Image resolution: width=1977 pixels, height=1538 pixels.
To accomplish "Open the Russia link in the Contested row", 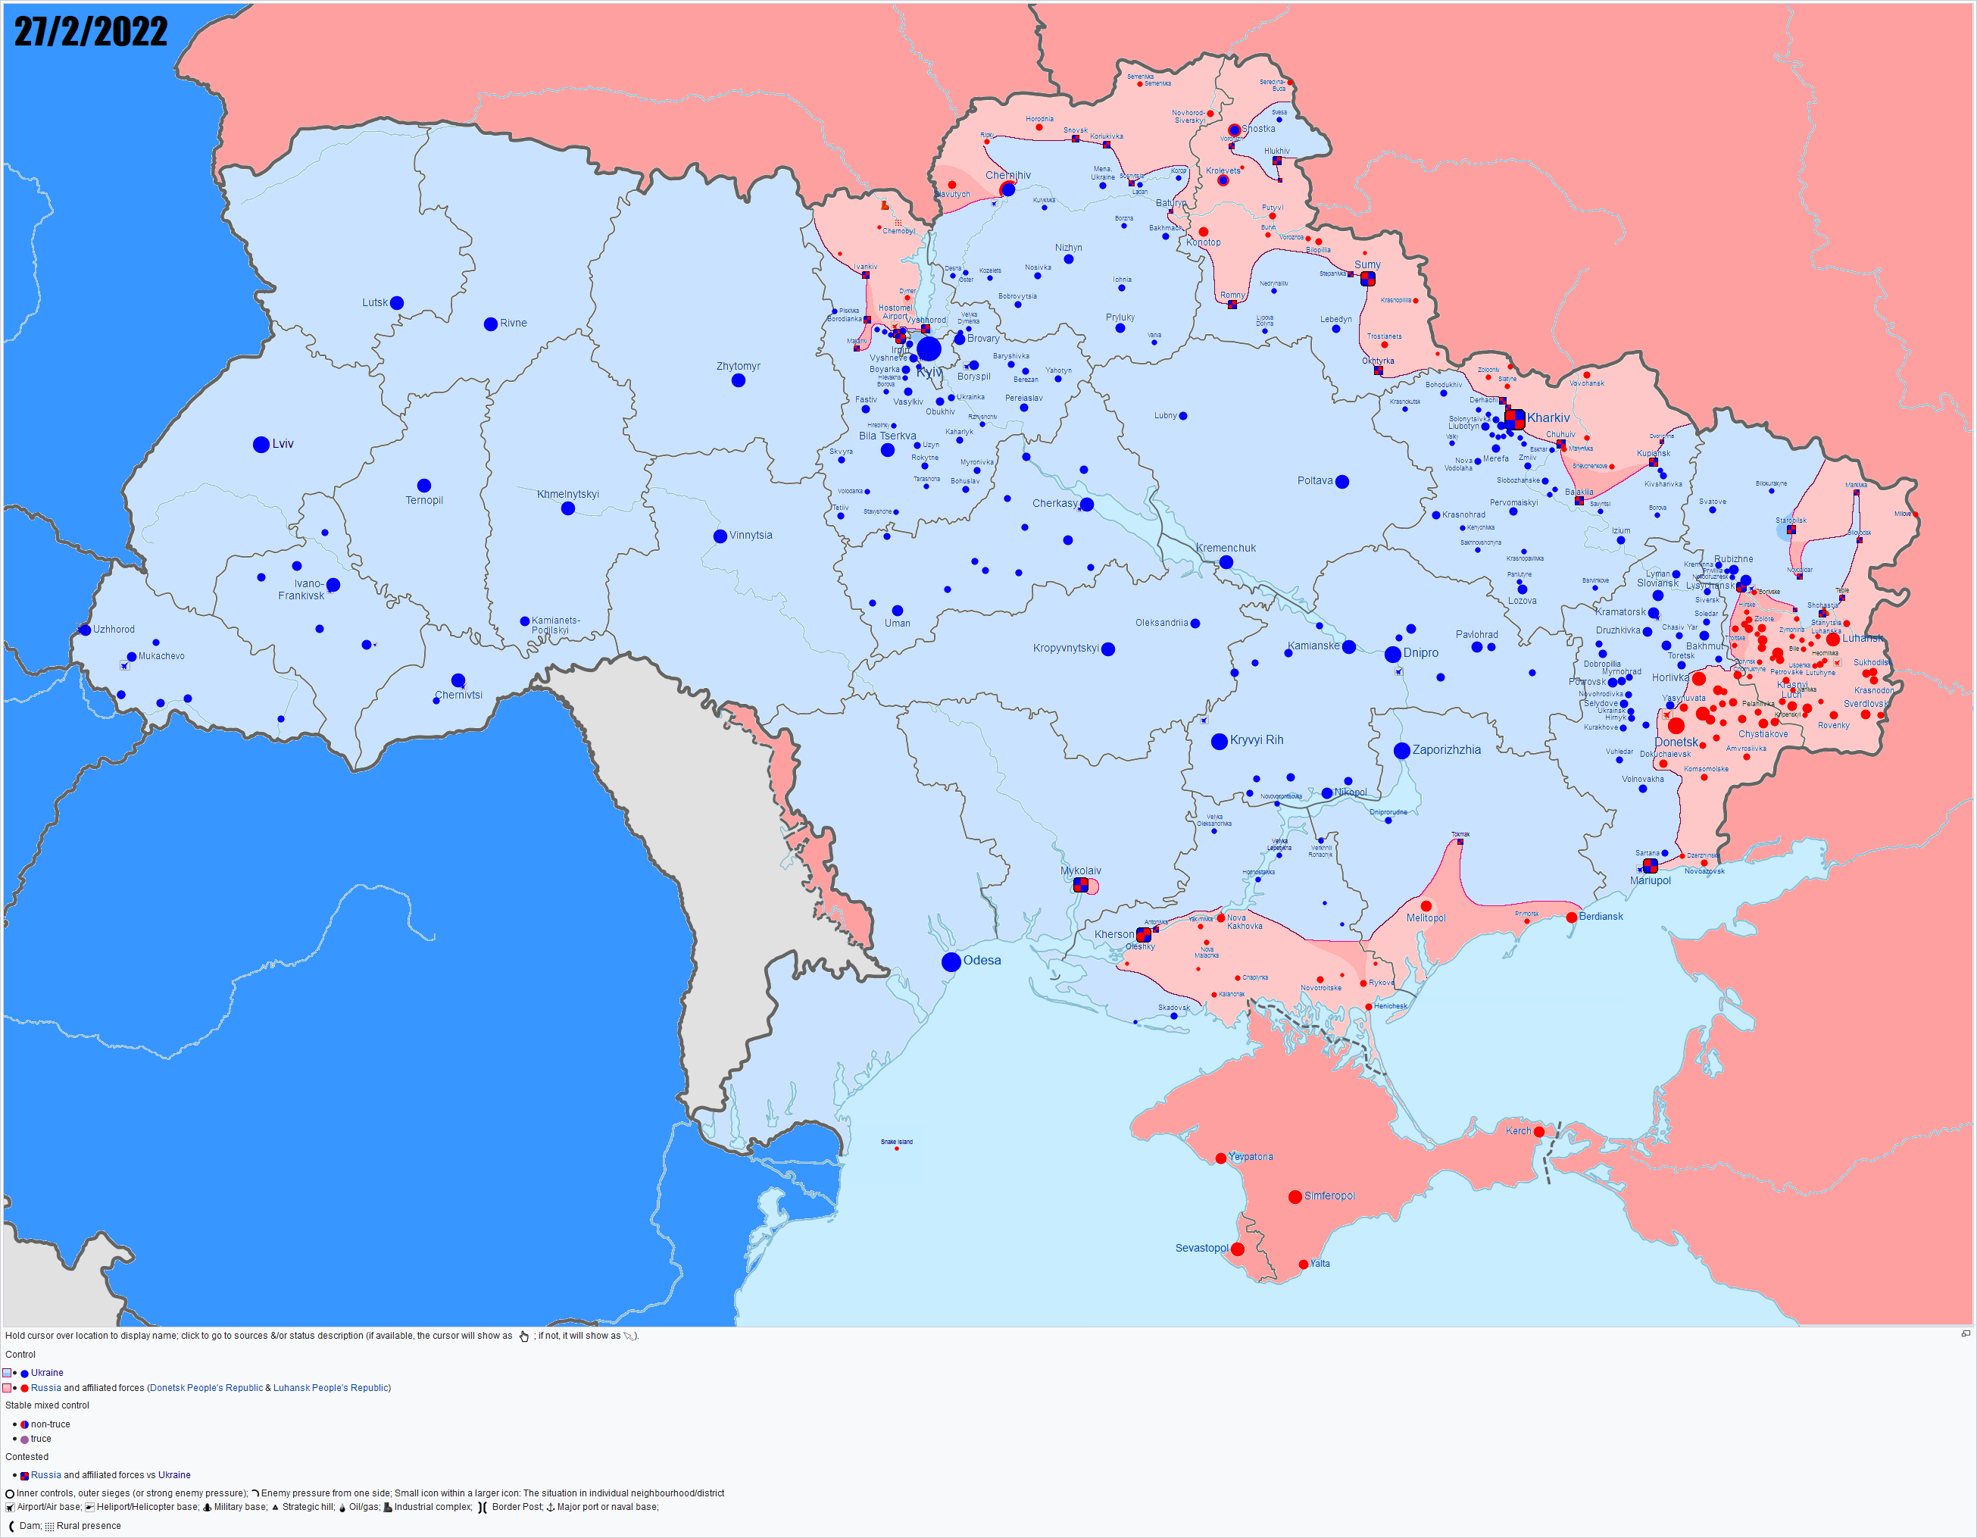I will click(46, 1474).
